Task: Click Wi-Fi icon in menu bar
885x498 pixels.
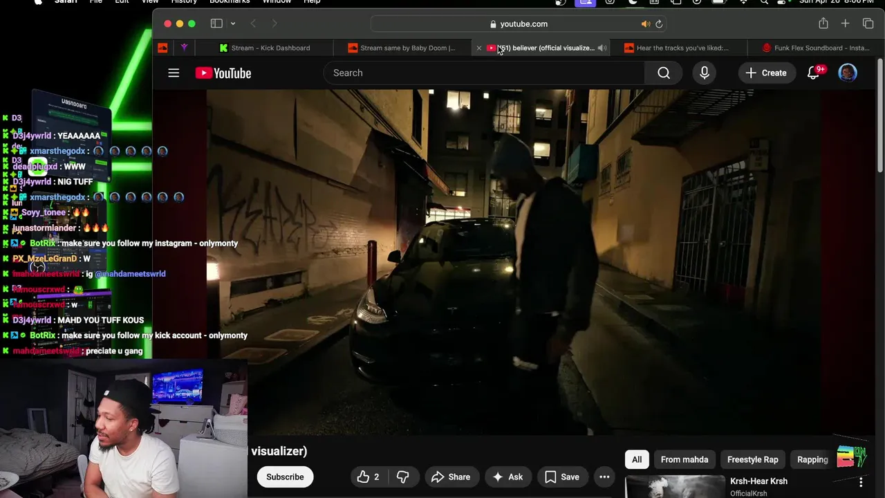Action: tap(744, 2)
